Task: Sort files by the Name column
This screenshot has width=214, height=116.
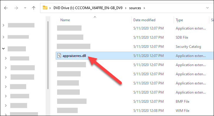Action: (x=65, y=20)
